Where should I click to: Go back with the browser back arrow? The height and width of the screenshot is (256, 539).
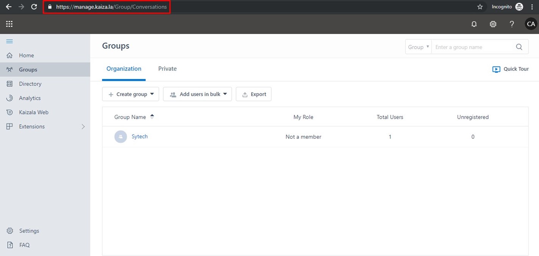(x=9, y=7)
